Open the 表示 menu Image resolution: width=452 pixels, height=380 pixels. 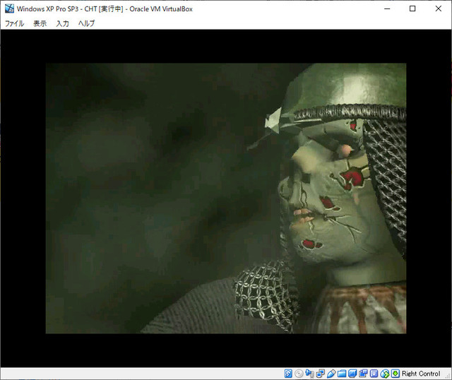[40, 23]
